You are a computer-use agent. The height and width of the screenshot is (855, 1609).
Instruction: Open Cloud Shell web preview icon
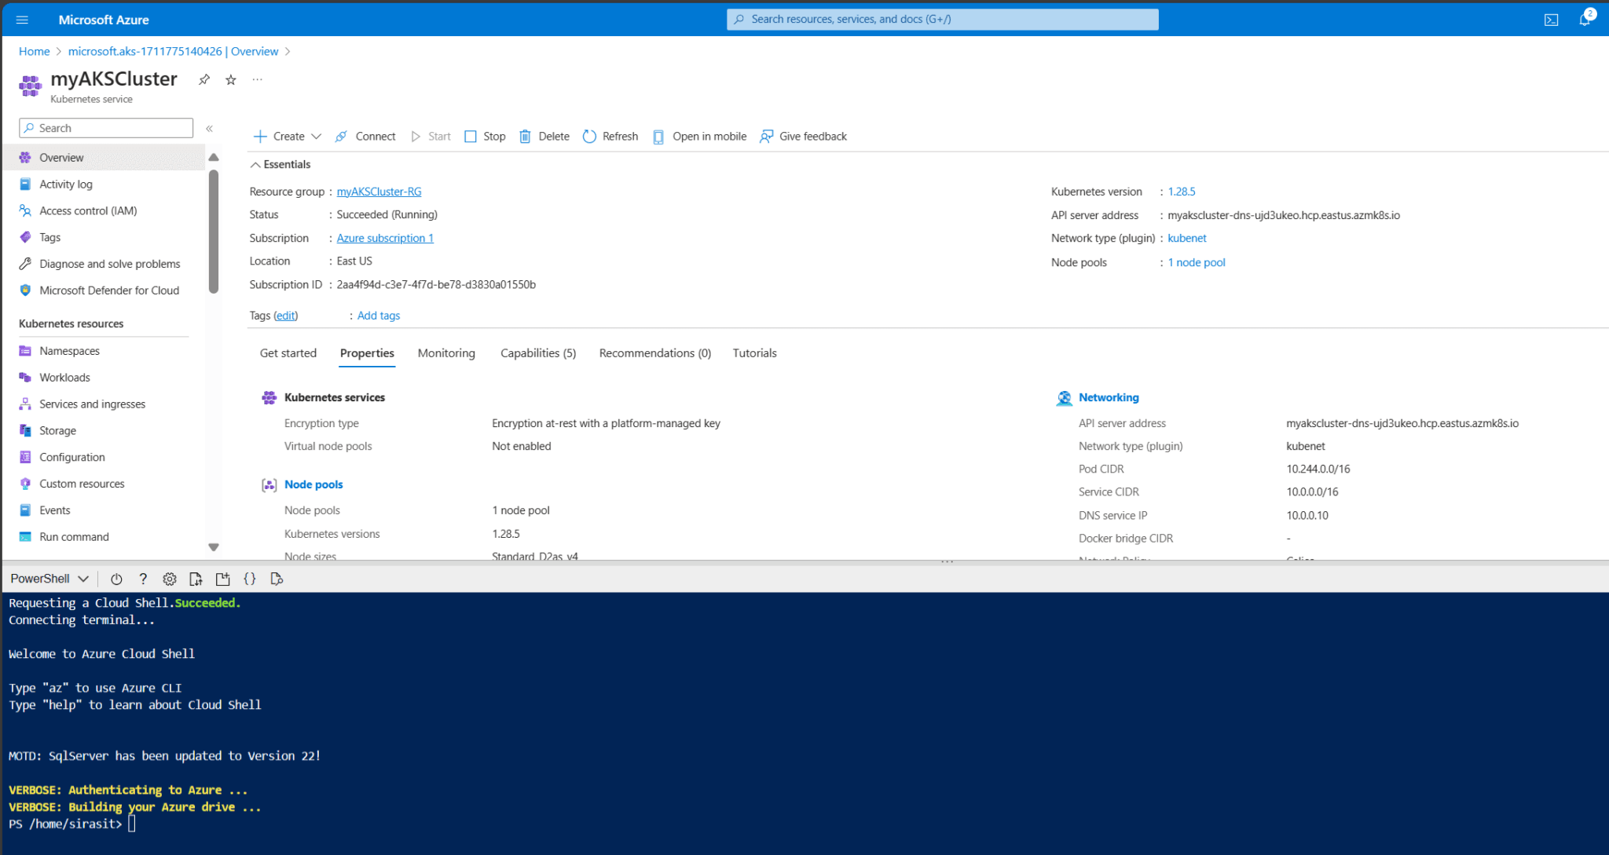(277, 579)
